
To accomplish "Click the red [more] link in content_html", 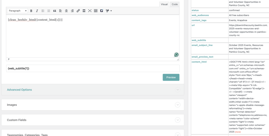I will (238, 132).
